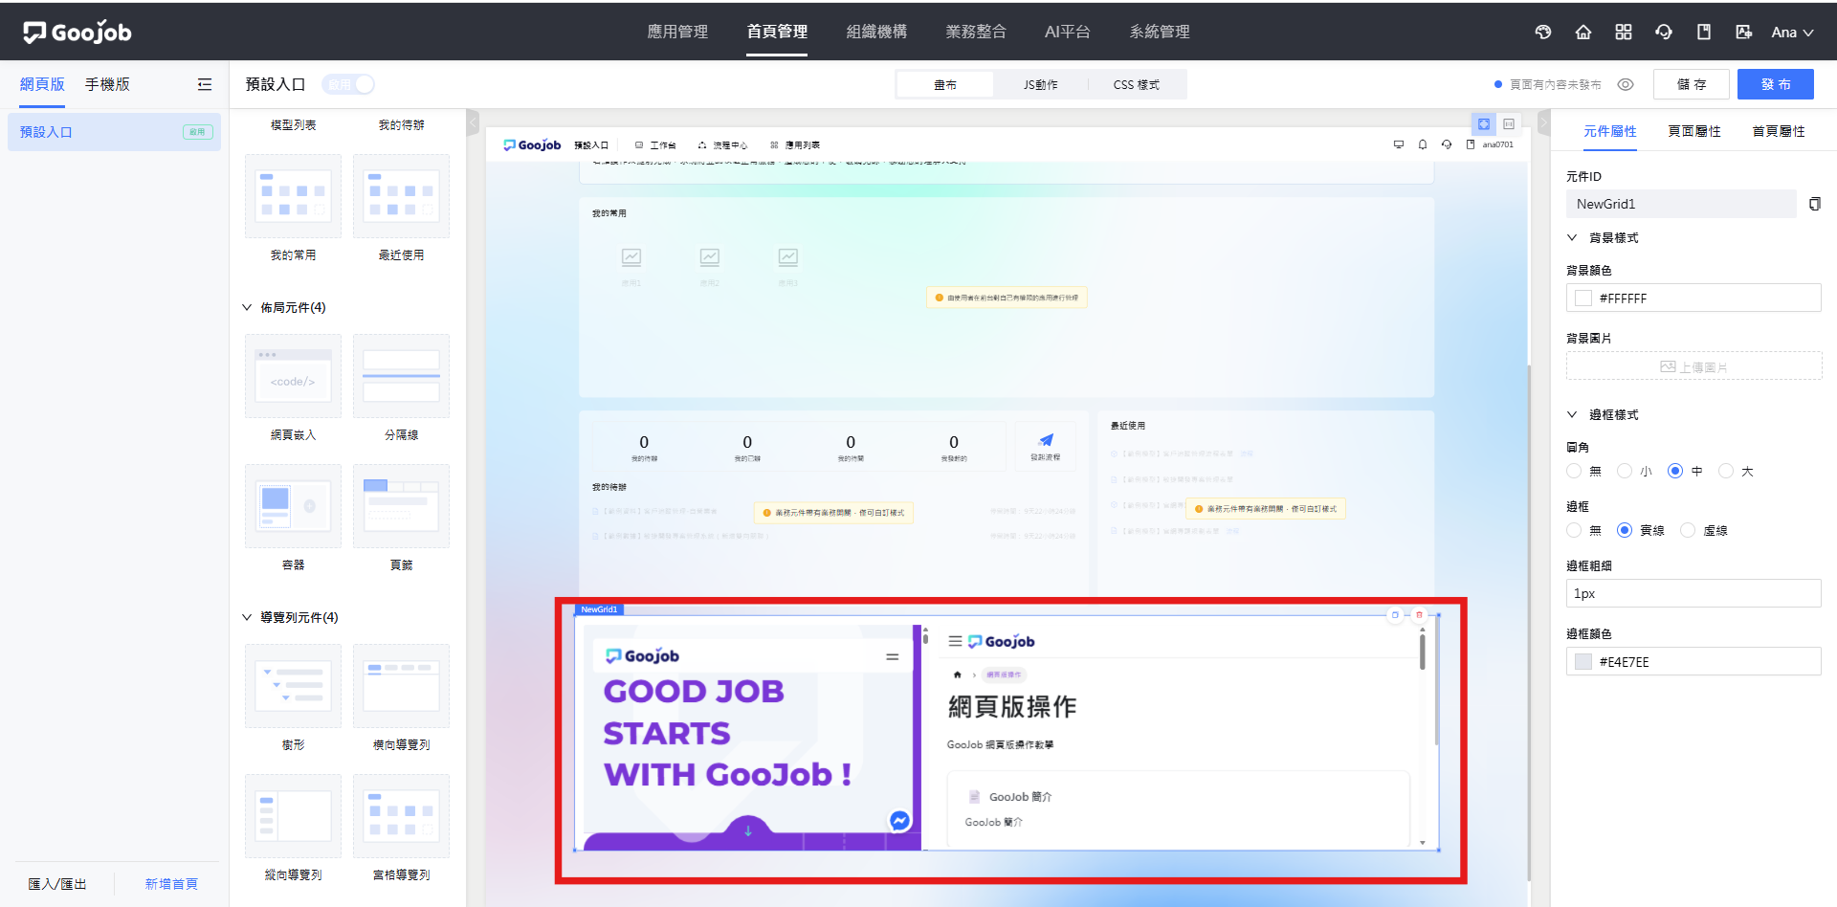1837x907 pixels.
Task: Add the 最近使用 component
Action: (x=401, y=196)
